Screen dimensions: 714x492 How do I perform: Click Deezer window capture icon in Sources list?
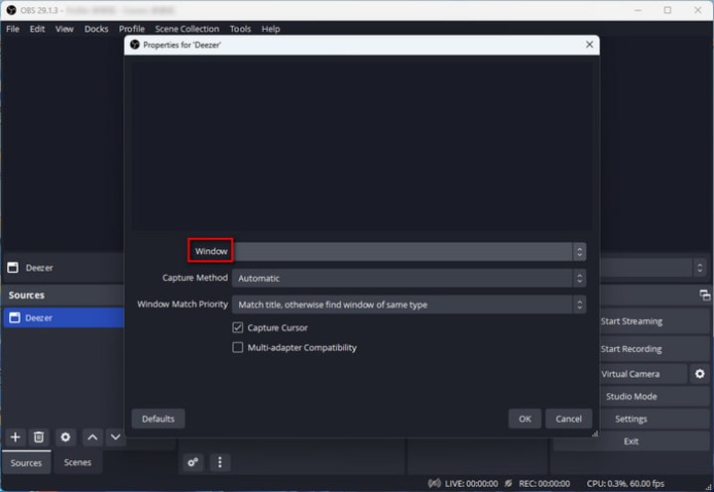(x=15, y=317)
